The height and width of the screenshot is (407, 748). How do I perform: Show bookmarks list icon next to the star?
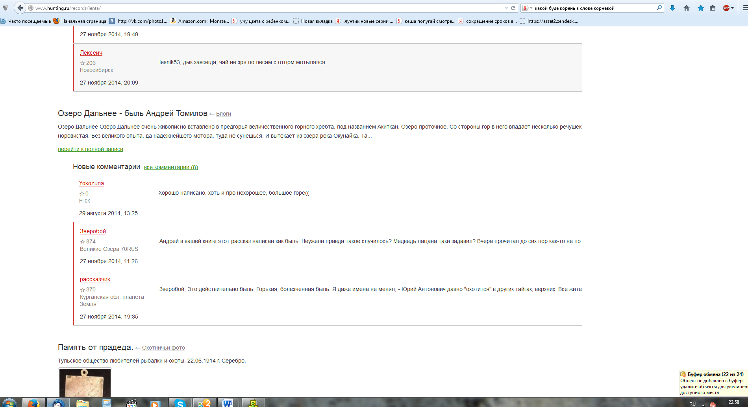coord(713,8)
